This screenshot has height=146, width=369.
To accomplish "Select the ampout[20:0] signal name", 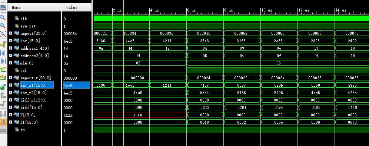I will tap(33, 33).
